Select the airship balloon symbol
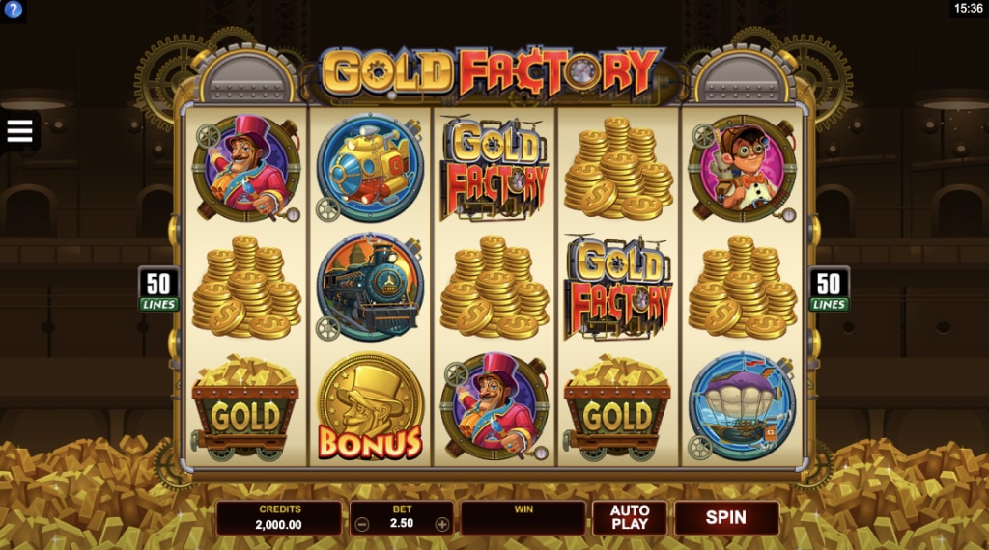The width and height of the screenshot is (989, 550). pos(743,406)
